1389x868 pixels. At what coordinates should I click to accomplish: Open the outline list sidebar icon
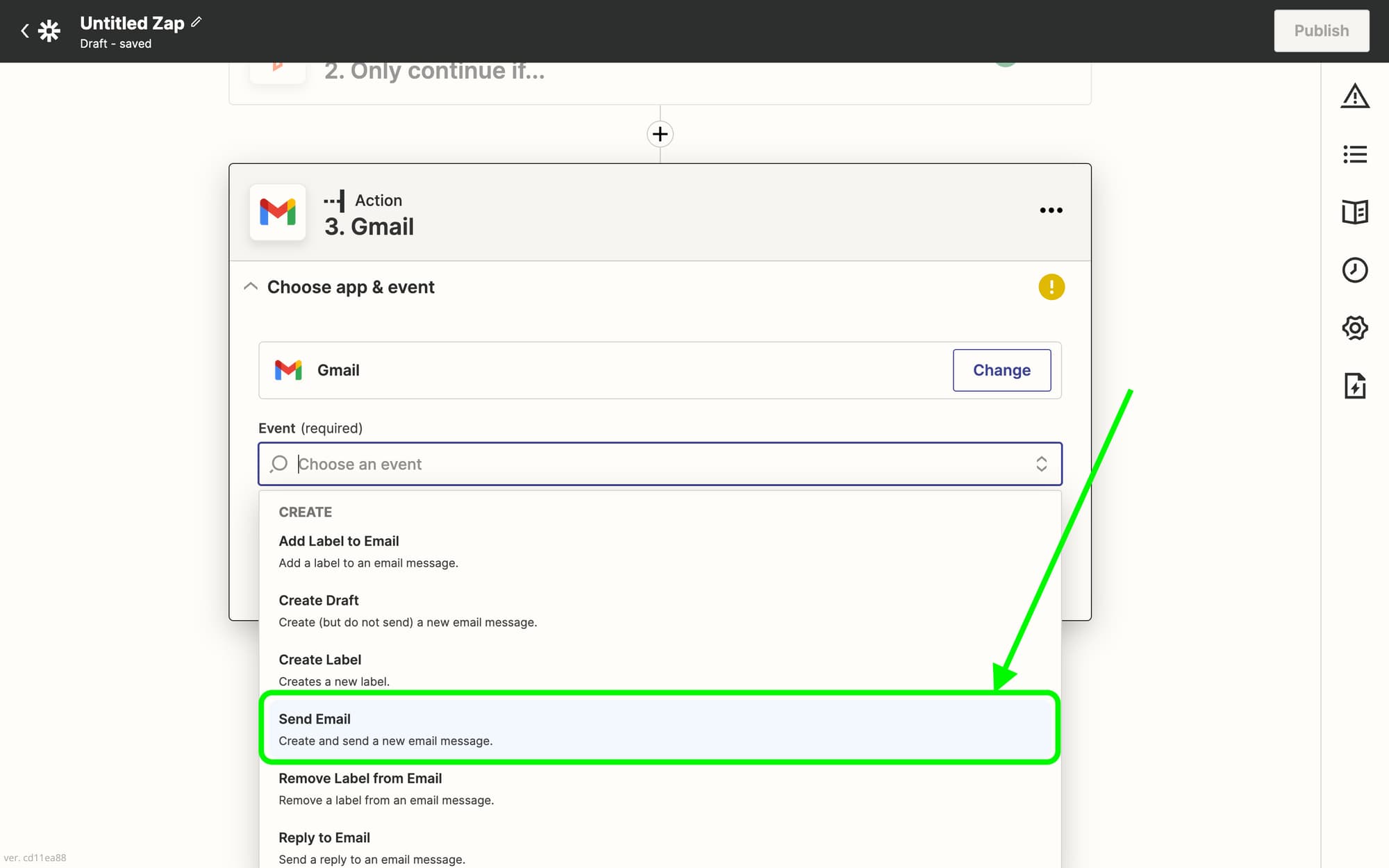coord(1354,154)
